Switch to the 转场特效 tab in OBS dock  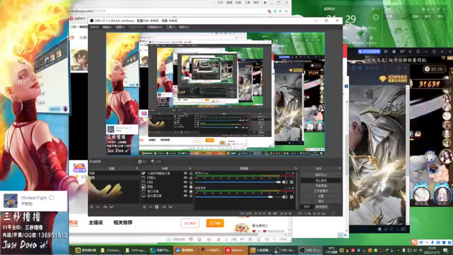321,207
